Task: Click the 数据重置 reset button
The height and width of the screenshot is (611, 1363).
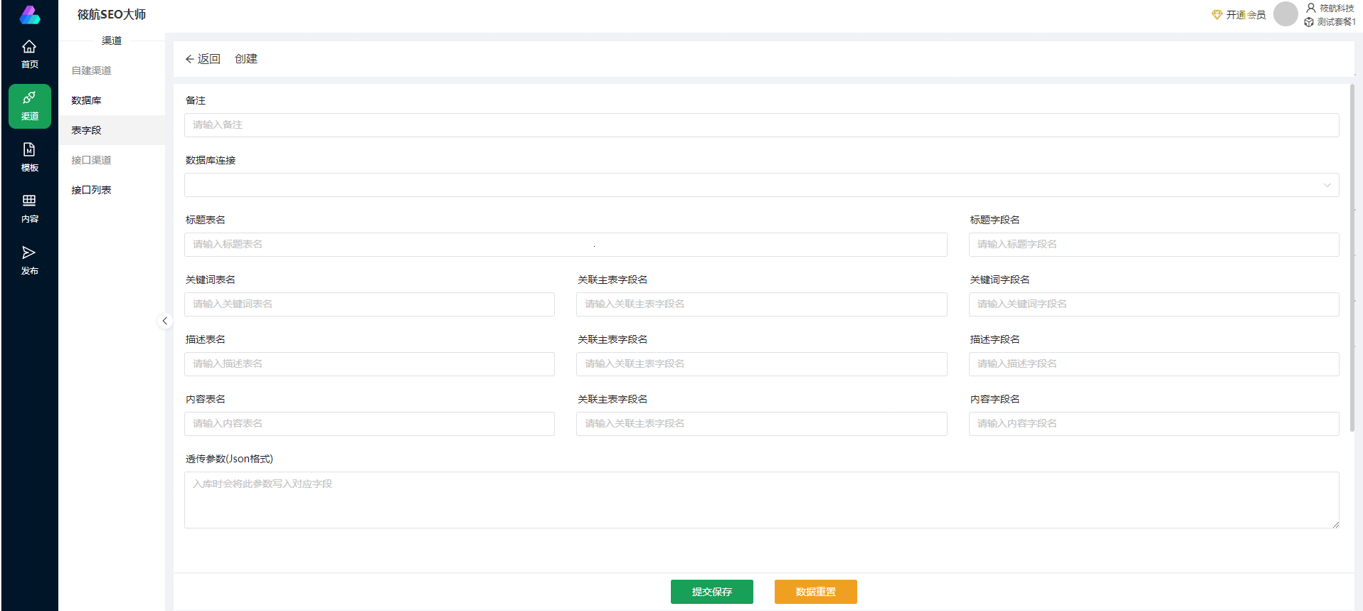Action: coord(815,592)
